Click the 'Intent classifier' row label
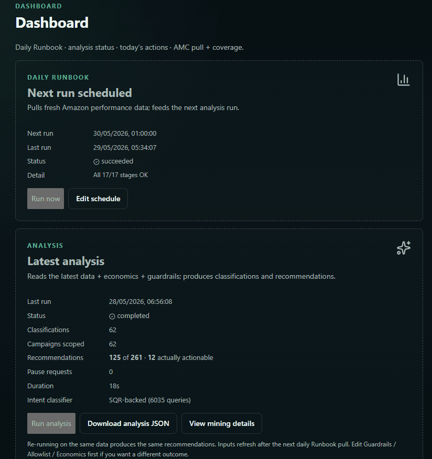 click(50, 400)
